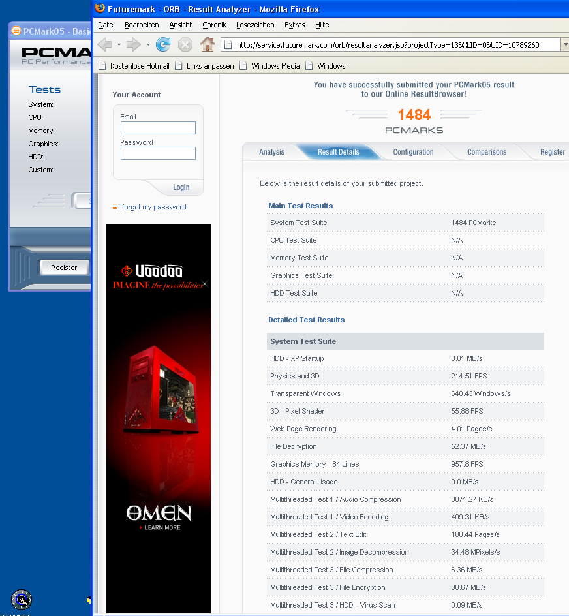Go forward with Firefox forward arrow
Viewport: 569px width, 616px height.
[134, 45]
